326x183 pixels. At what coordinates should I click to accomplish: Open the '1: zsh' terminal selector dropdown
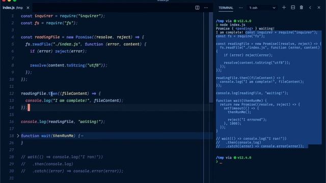(262, 8)
